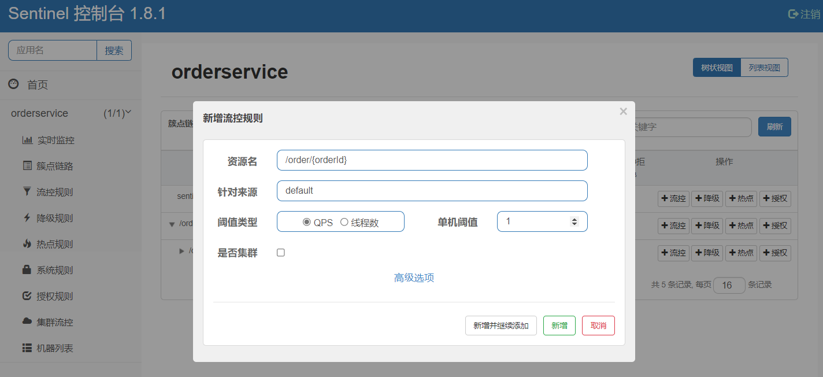Click the 单机阈值 number field
The image size is (823, 377).
(x=542, y=221)
